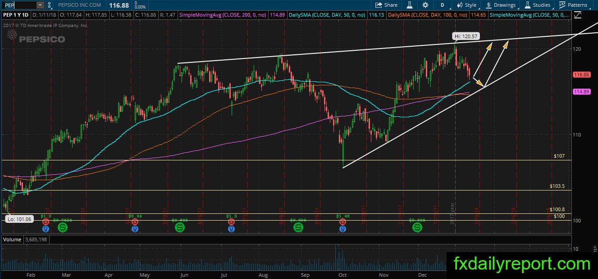
Task: Open the Style menu
Action: [467, 5]
